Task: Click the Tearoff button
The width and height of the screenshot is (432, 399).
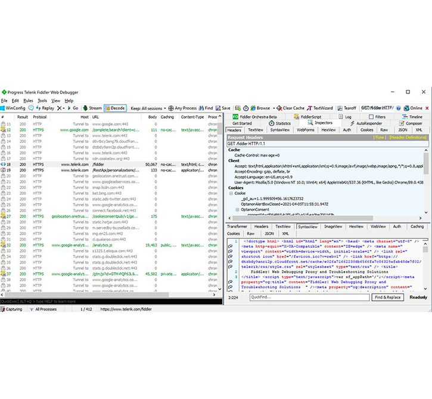Action: tap(347, 108)
